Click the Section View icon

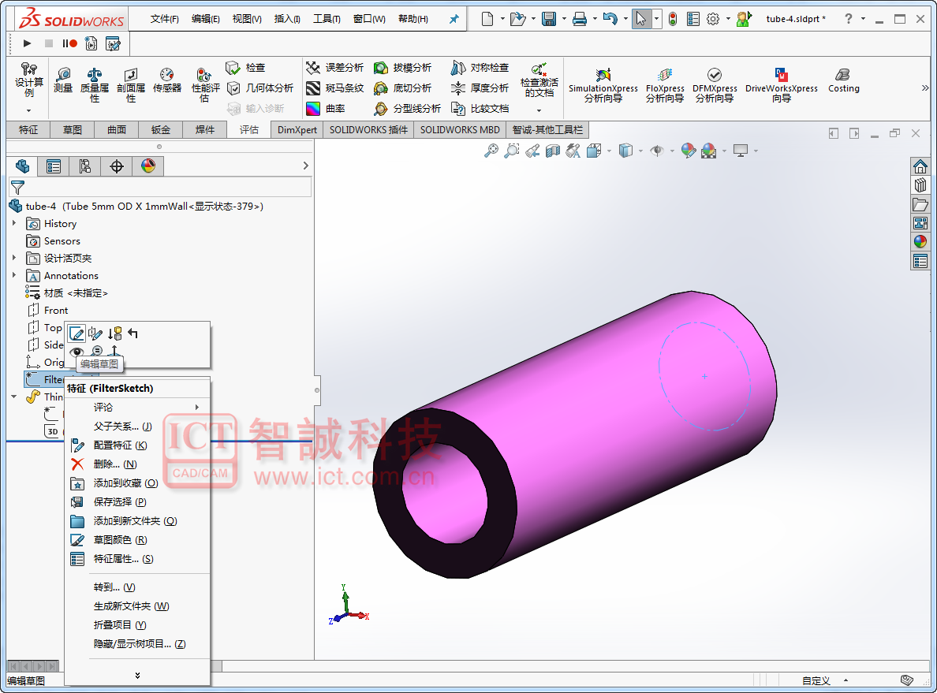[x=553, y=151]
